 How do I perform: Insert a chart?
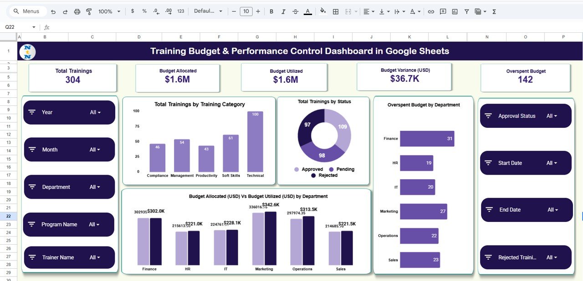click(455, 11)
